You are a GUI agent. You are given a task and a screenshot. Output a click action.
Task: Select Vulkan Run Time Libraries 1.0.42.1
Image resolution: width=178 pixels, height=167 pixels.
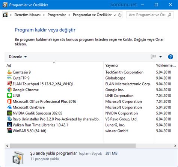[x=40, y=125]
